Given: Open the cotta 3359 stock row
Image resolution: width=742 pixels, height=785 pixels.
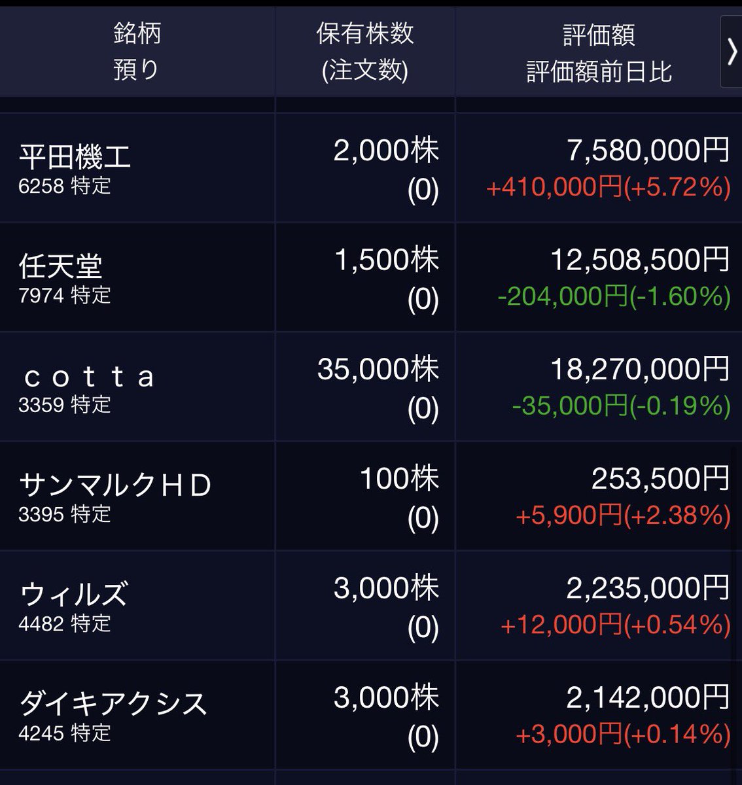Looking at the screenshot, I should [371, 387].
